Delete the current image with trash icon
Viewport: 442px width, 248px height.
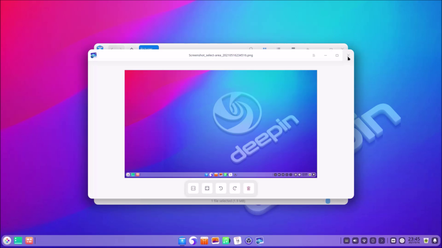[x=248, y=188]
